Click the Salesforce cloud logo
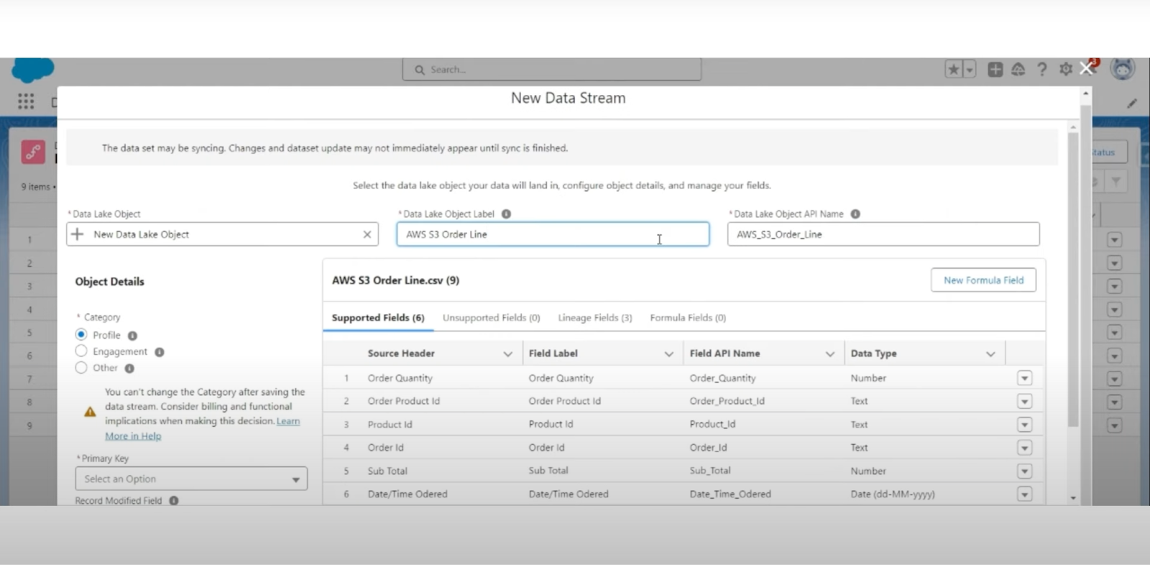 (32, 70)
